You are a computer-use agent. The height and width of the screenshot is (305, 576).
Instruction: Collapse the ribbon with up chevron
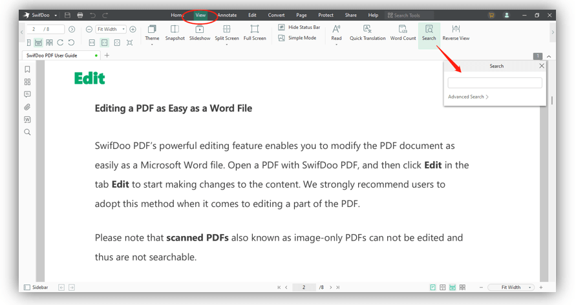[549, 57]
